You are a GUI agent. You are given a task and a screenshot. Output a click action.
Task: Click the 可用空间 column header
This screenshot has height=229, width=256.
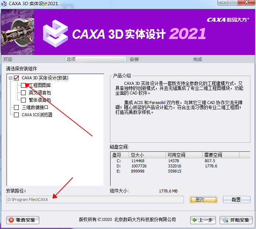[x=184, y=155]
